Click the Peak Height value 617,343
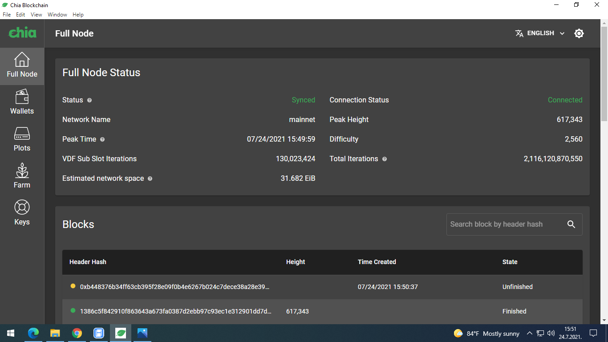Image resolution: width=608 pixels, height=342 pixels. coord(569,120)
